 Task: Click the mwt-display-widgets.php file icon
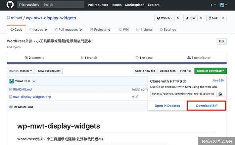pos(11,97)
